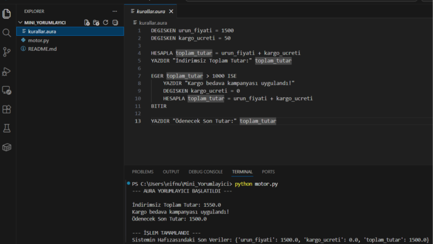
Task: Open the Search view icon
Action: [7, 33]
